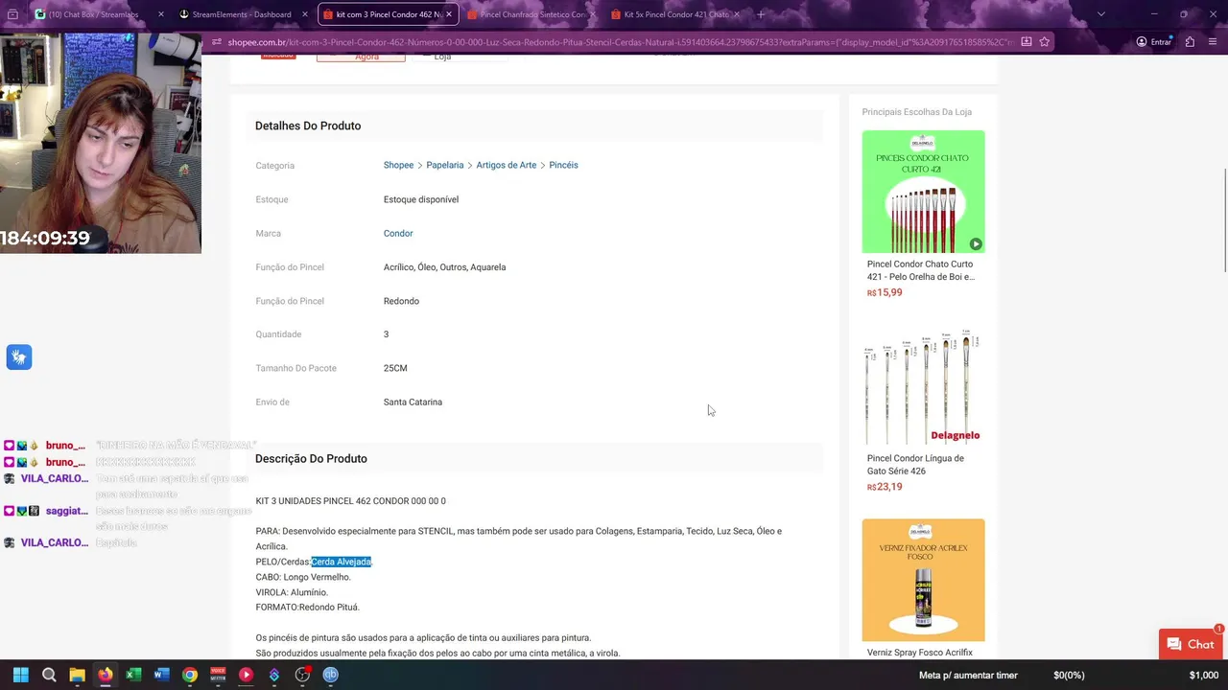
Task: Click the Comprar Agora button at top
Action: pos(361,57)
